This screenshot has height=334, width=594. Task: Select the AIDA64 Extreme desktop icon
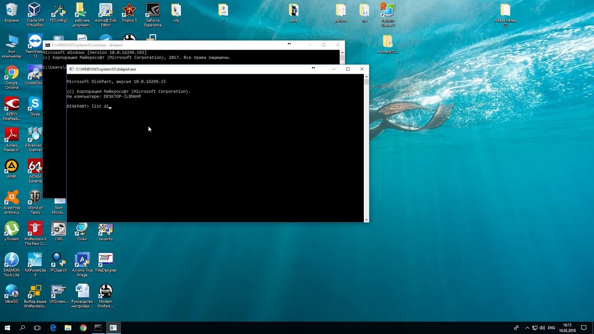click(x=35, y=171)
